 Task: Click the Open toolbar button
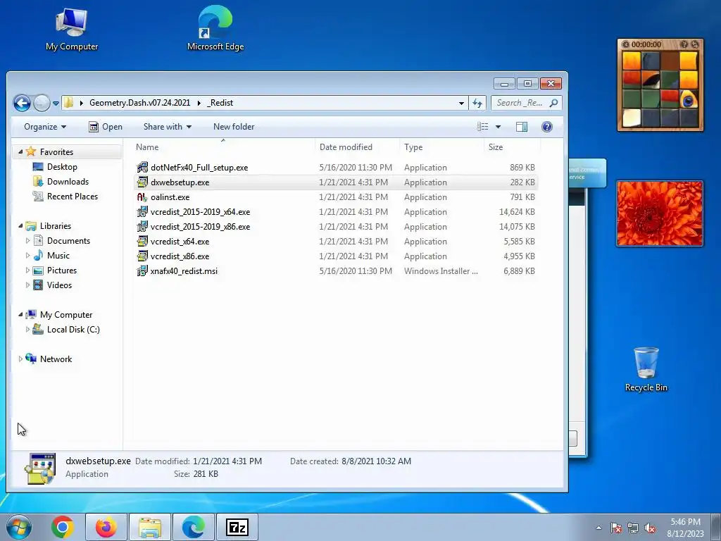106,127
